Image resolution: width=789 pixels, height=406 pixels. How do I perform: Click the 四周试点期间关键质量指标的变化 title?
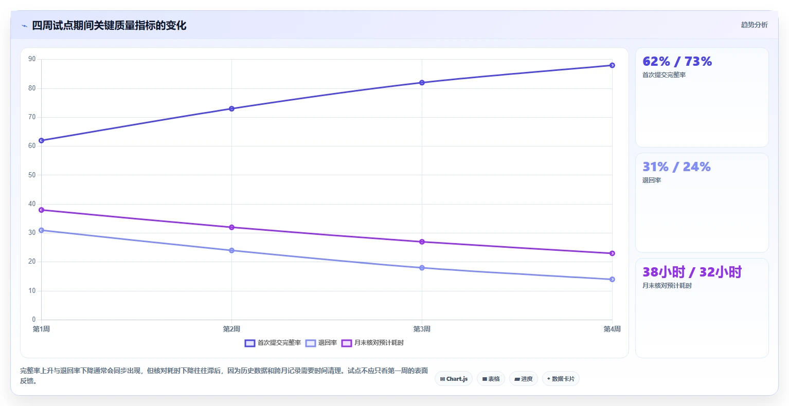109,26
